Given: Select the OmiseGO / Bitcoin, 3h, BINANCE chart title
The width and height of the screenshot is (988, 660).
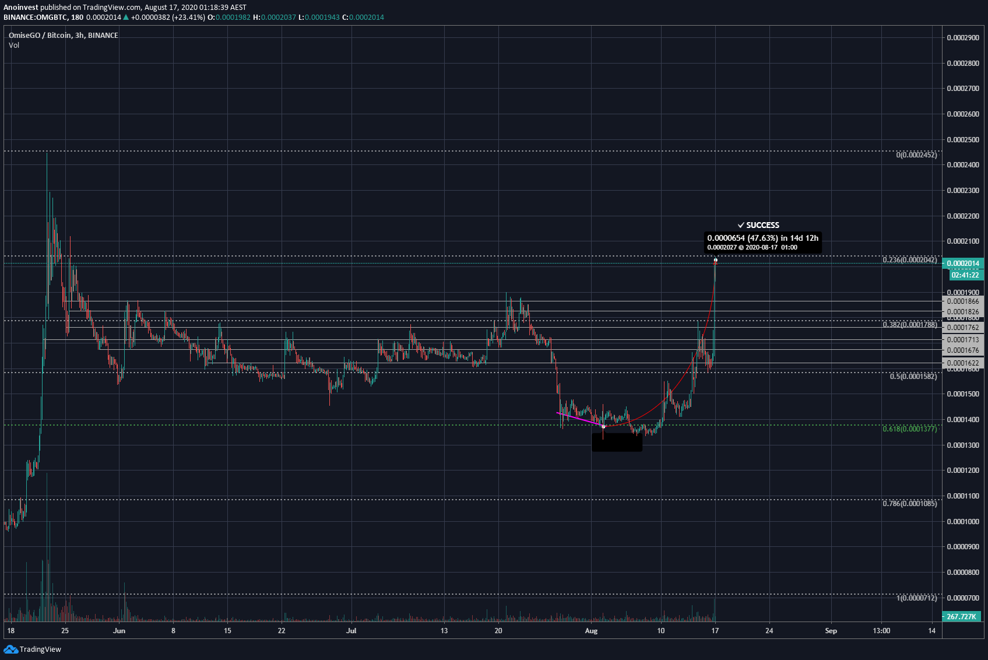Looking at the screenshot, I should coord(64,35).
